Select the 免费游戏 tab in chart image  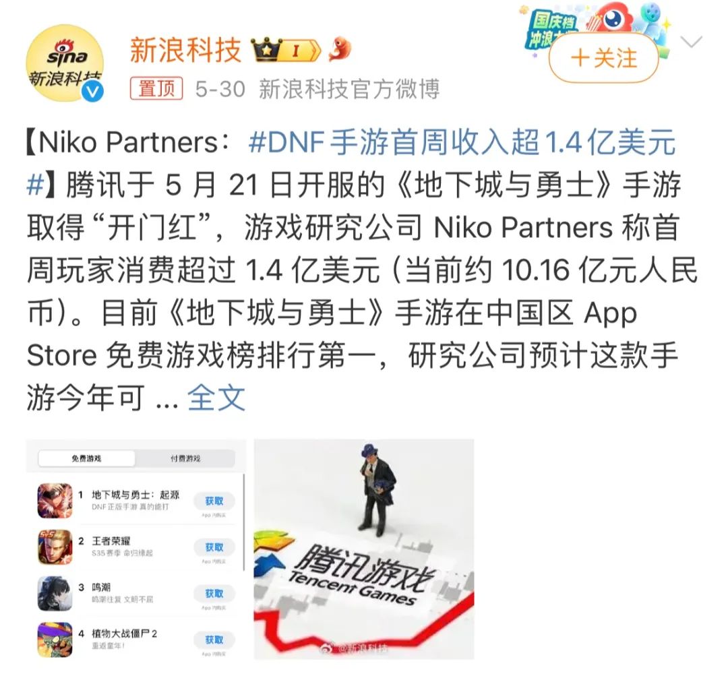[x=86, y=458]
